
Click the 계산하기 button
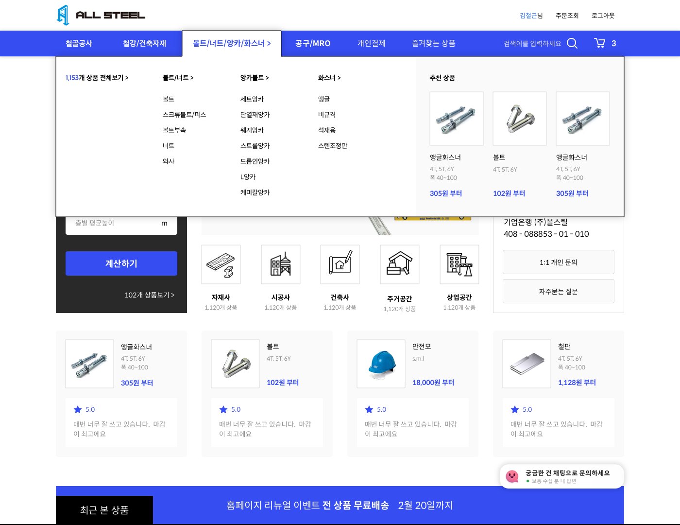coord(121,263)
